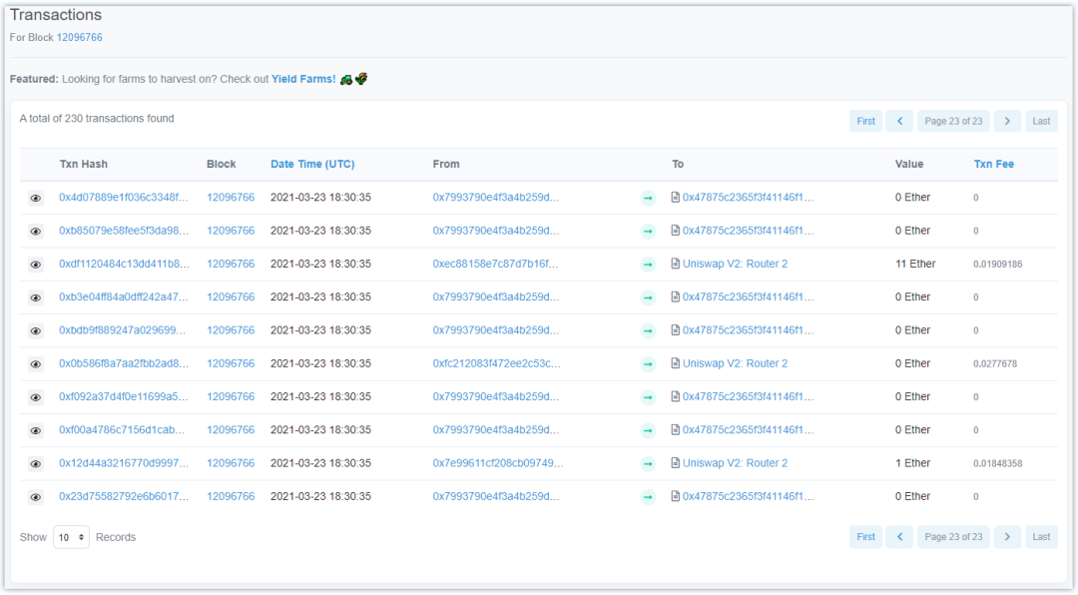Click green arrow icon in 0xf00a4786c7156d1cab row
This screenshot has height=595, width=1078.
pos(648,430)
